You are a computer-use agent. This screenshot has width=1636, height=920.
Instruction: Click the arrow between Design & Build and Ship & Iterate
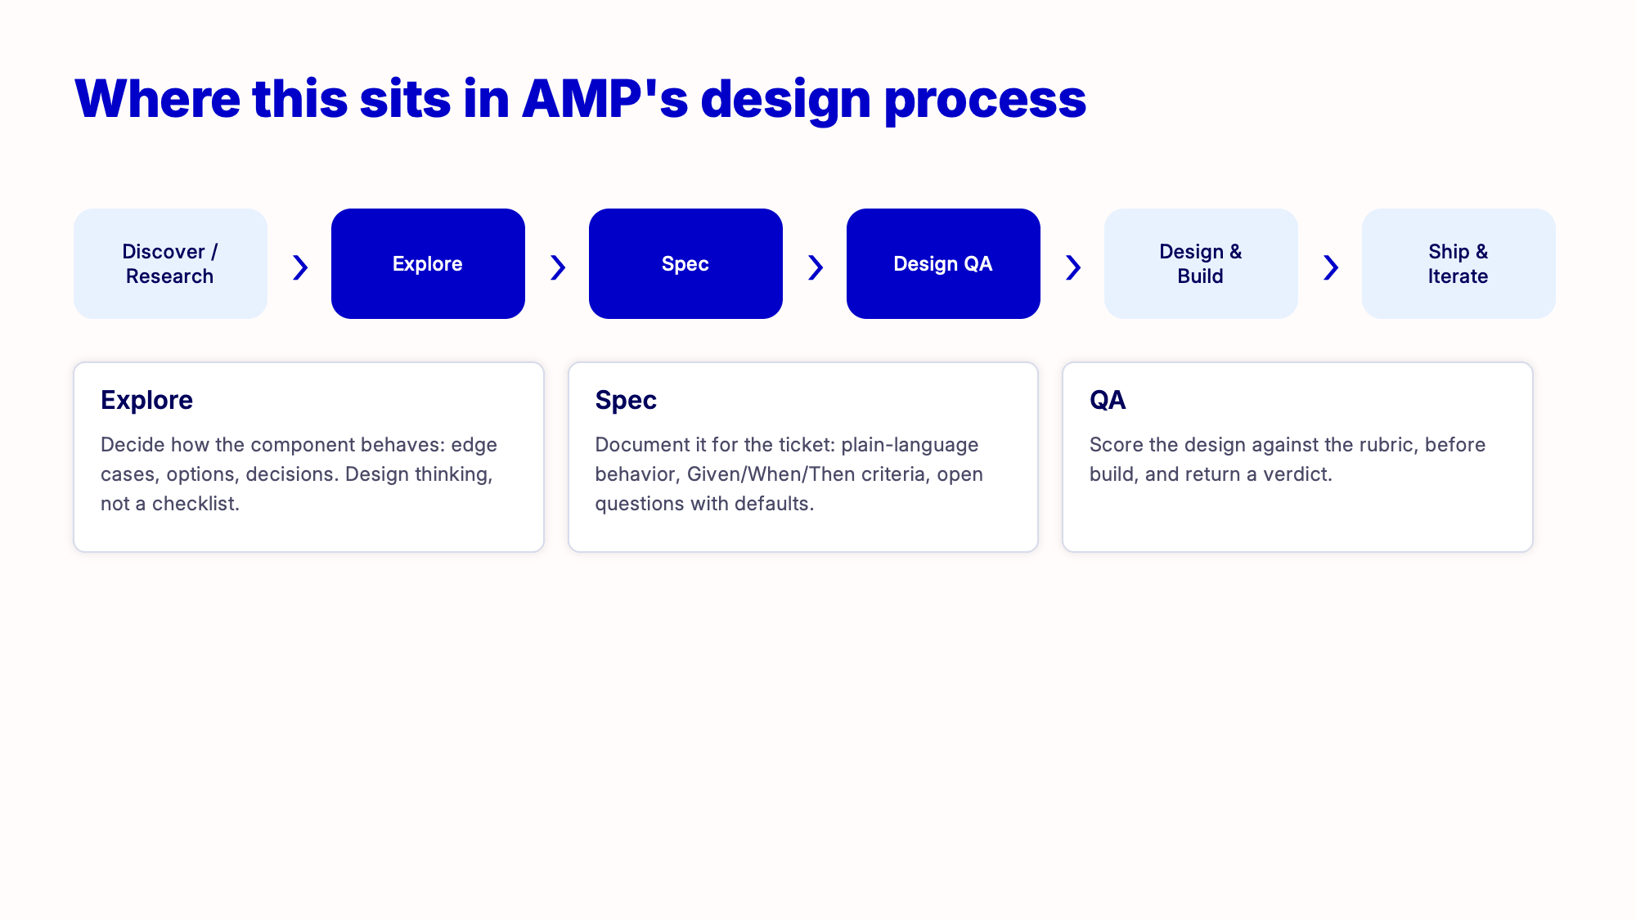1331,267
